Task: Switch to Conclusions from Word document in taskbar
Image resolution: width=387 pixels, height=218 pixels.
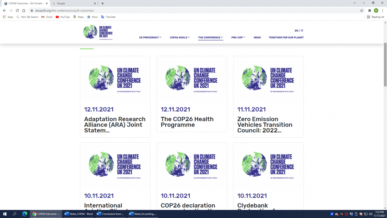Action: click(x=111, y=214)
